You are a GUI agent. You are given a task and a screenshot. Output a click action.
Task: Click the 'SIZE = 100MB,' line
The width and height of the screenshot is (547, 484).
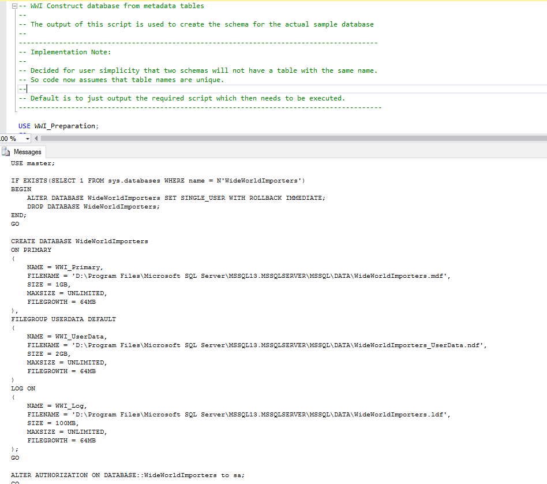click(x=53, y=423)
